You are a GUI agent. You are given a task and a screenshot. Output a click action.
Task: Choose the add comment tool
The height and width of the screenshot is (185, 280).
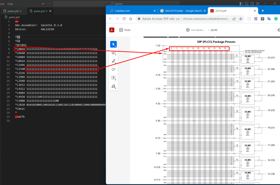[x=113, y=53]
